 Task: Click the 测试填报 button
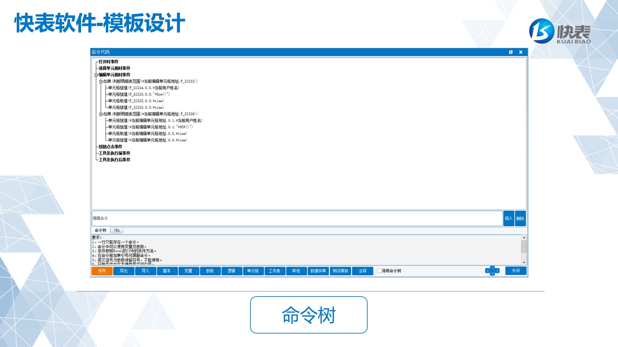pyautogui.click(x=341, y=271)
